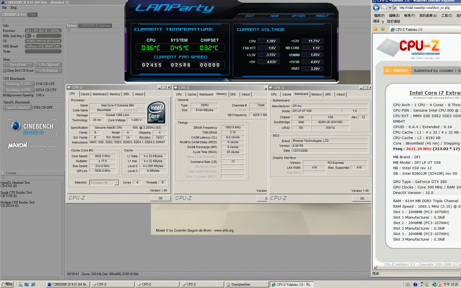Click the muted volume tray icon
461x288 pixels.
click(x=439, y=284)
